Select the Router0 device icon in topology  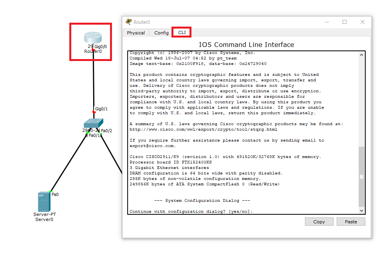pos(93,38)
